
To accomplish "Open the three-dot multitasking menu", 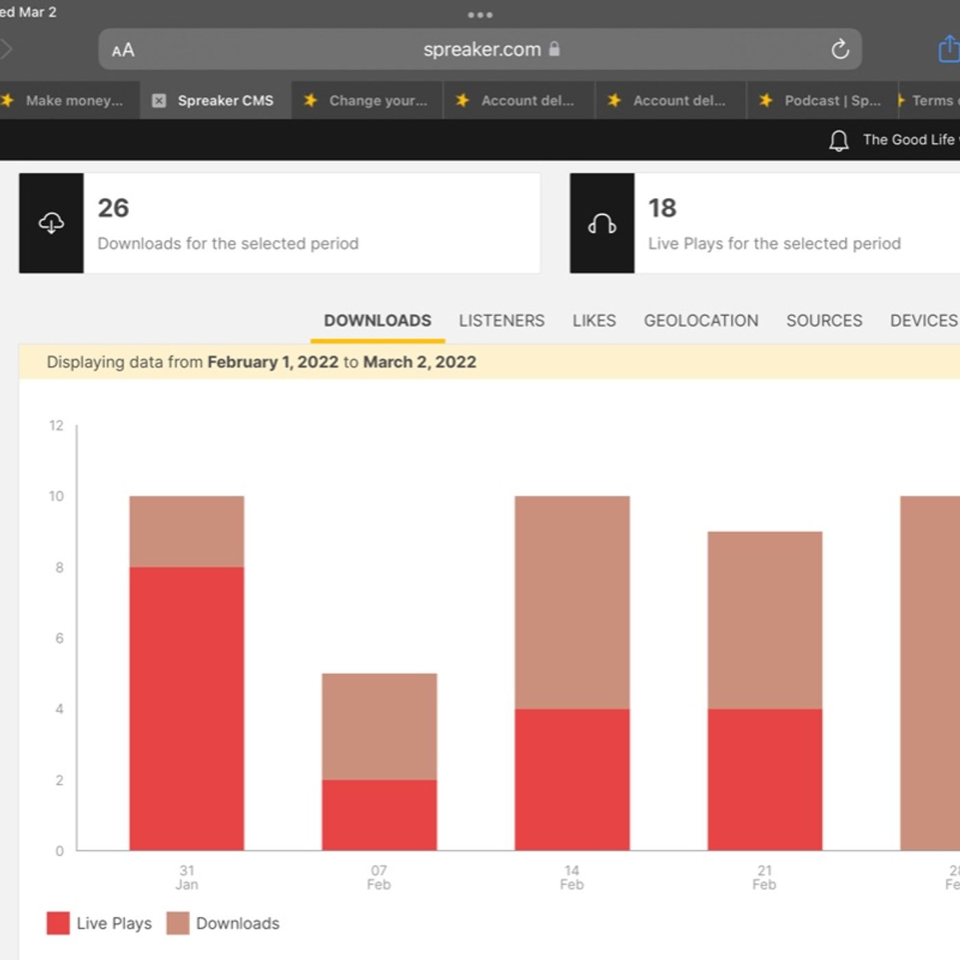I will coord(480,14).
